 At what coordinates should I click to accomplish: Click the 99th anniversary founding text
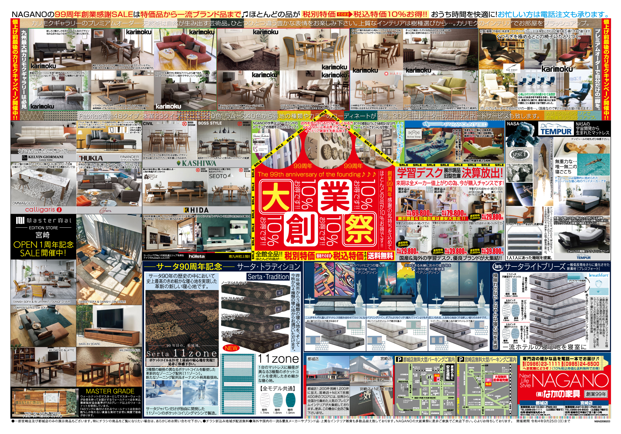[x=317, y=174]
